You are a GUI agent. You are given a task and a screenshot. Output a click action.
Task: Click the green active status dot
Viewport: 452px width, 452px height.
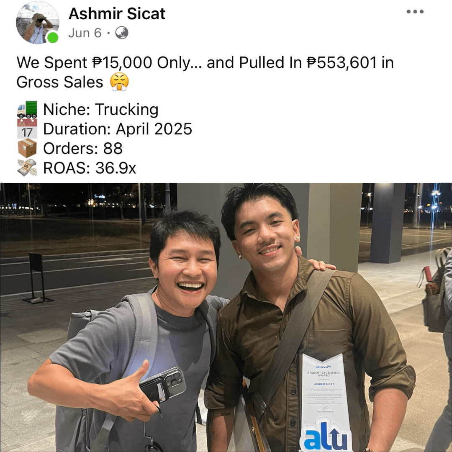[53, 38]
